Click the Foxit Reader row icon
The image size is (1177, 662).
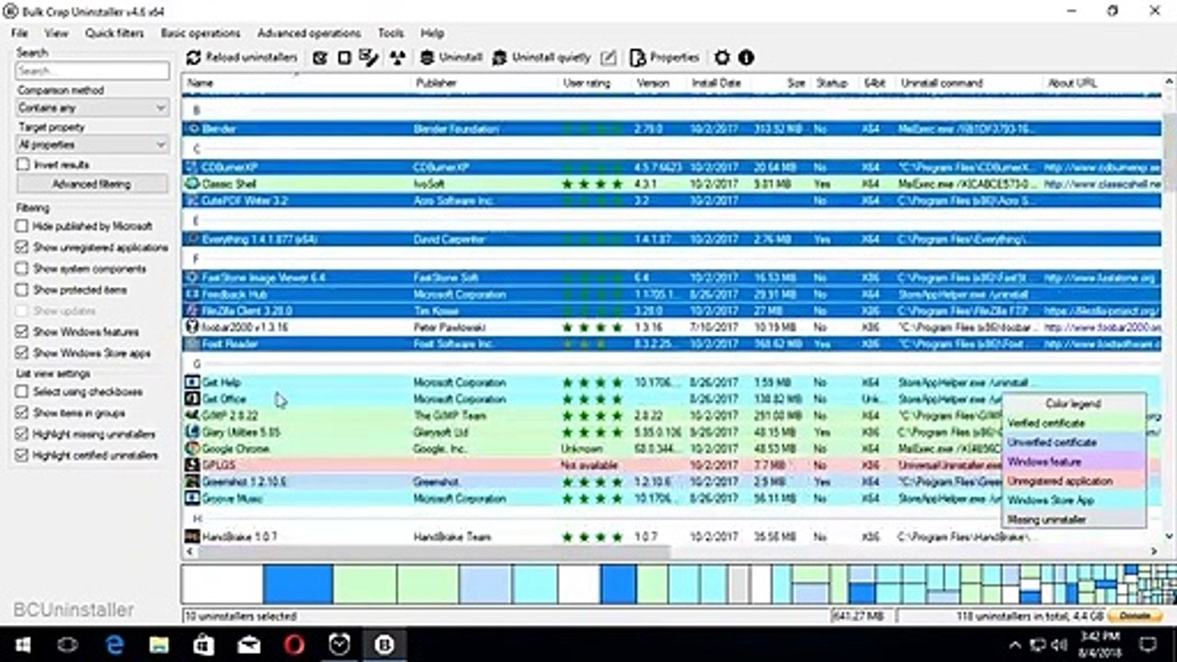pyautogui.click(x=192, y=344)
